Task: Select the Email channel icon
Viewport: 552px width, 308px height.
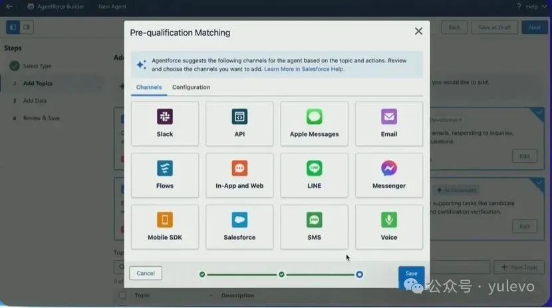Action: 388,117
